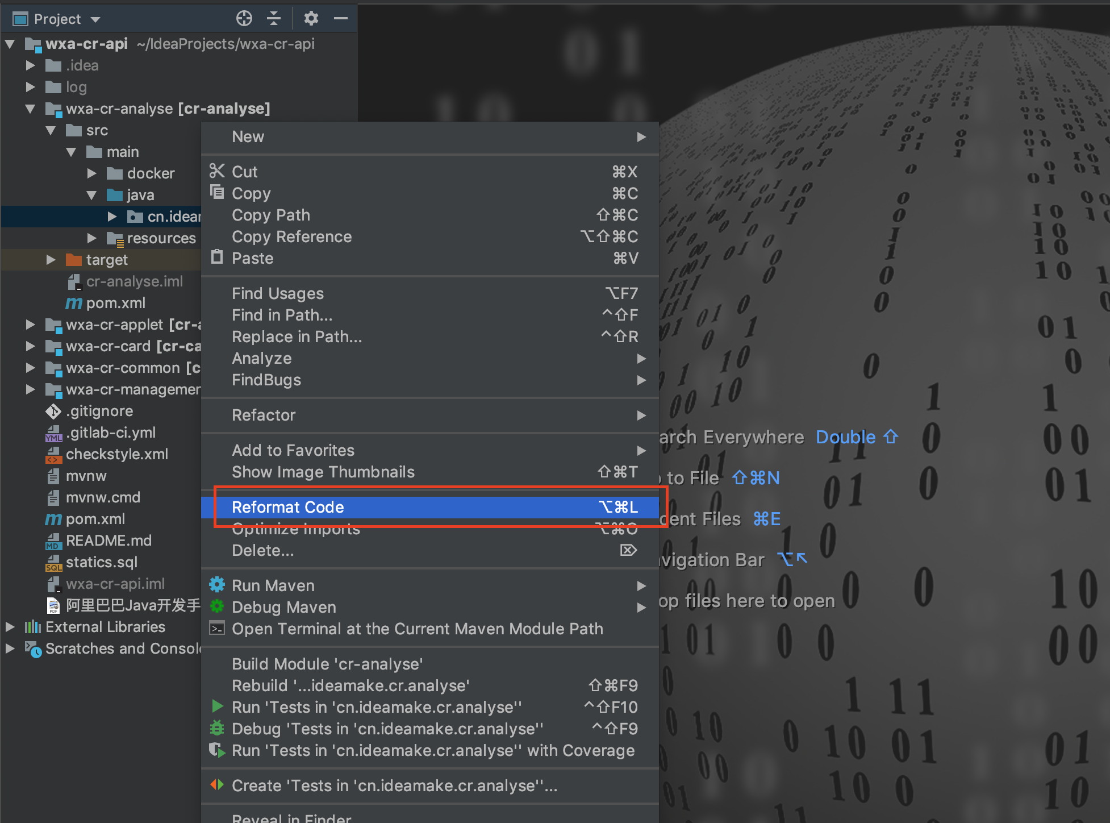The width and height of the screenshot is (1110, 823).
Task: Click the Select Opened File crosshair icon
Action: pyautogui.click(x=244, y=18)
